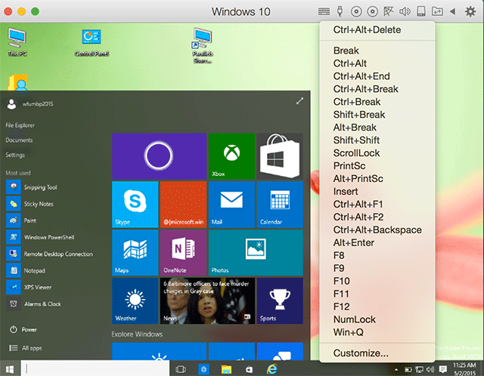Open the Parallels gear configuration icon
This screenshot has width=484, height=376.
470,12
